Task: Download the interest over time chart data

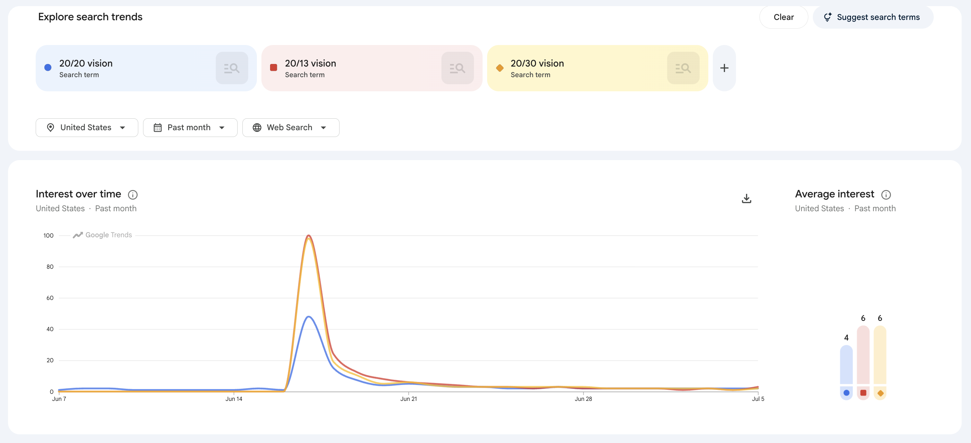Action: coord(746,198)
